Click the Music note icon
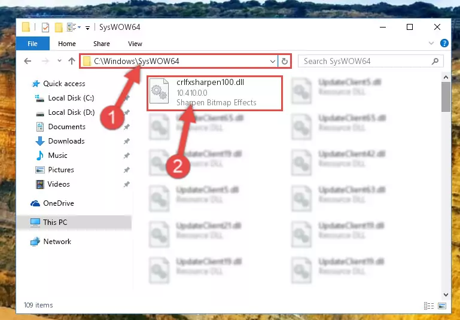 coord(40,156)
